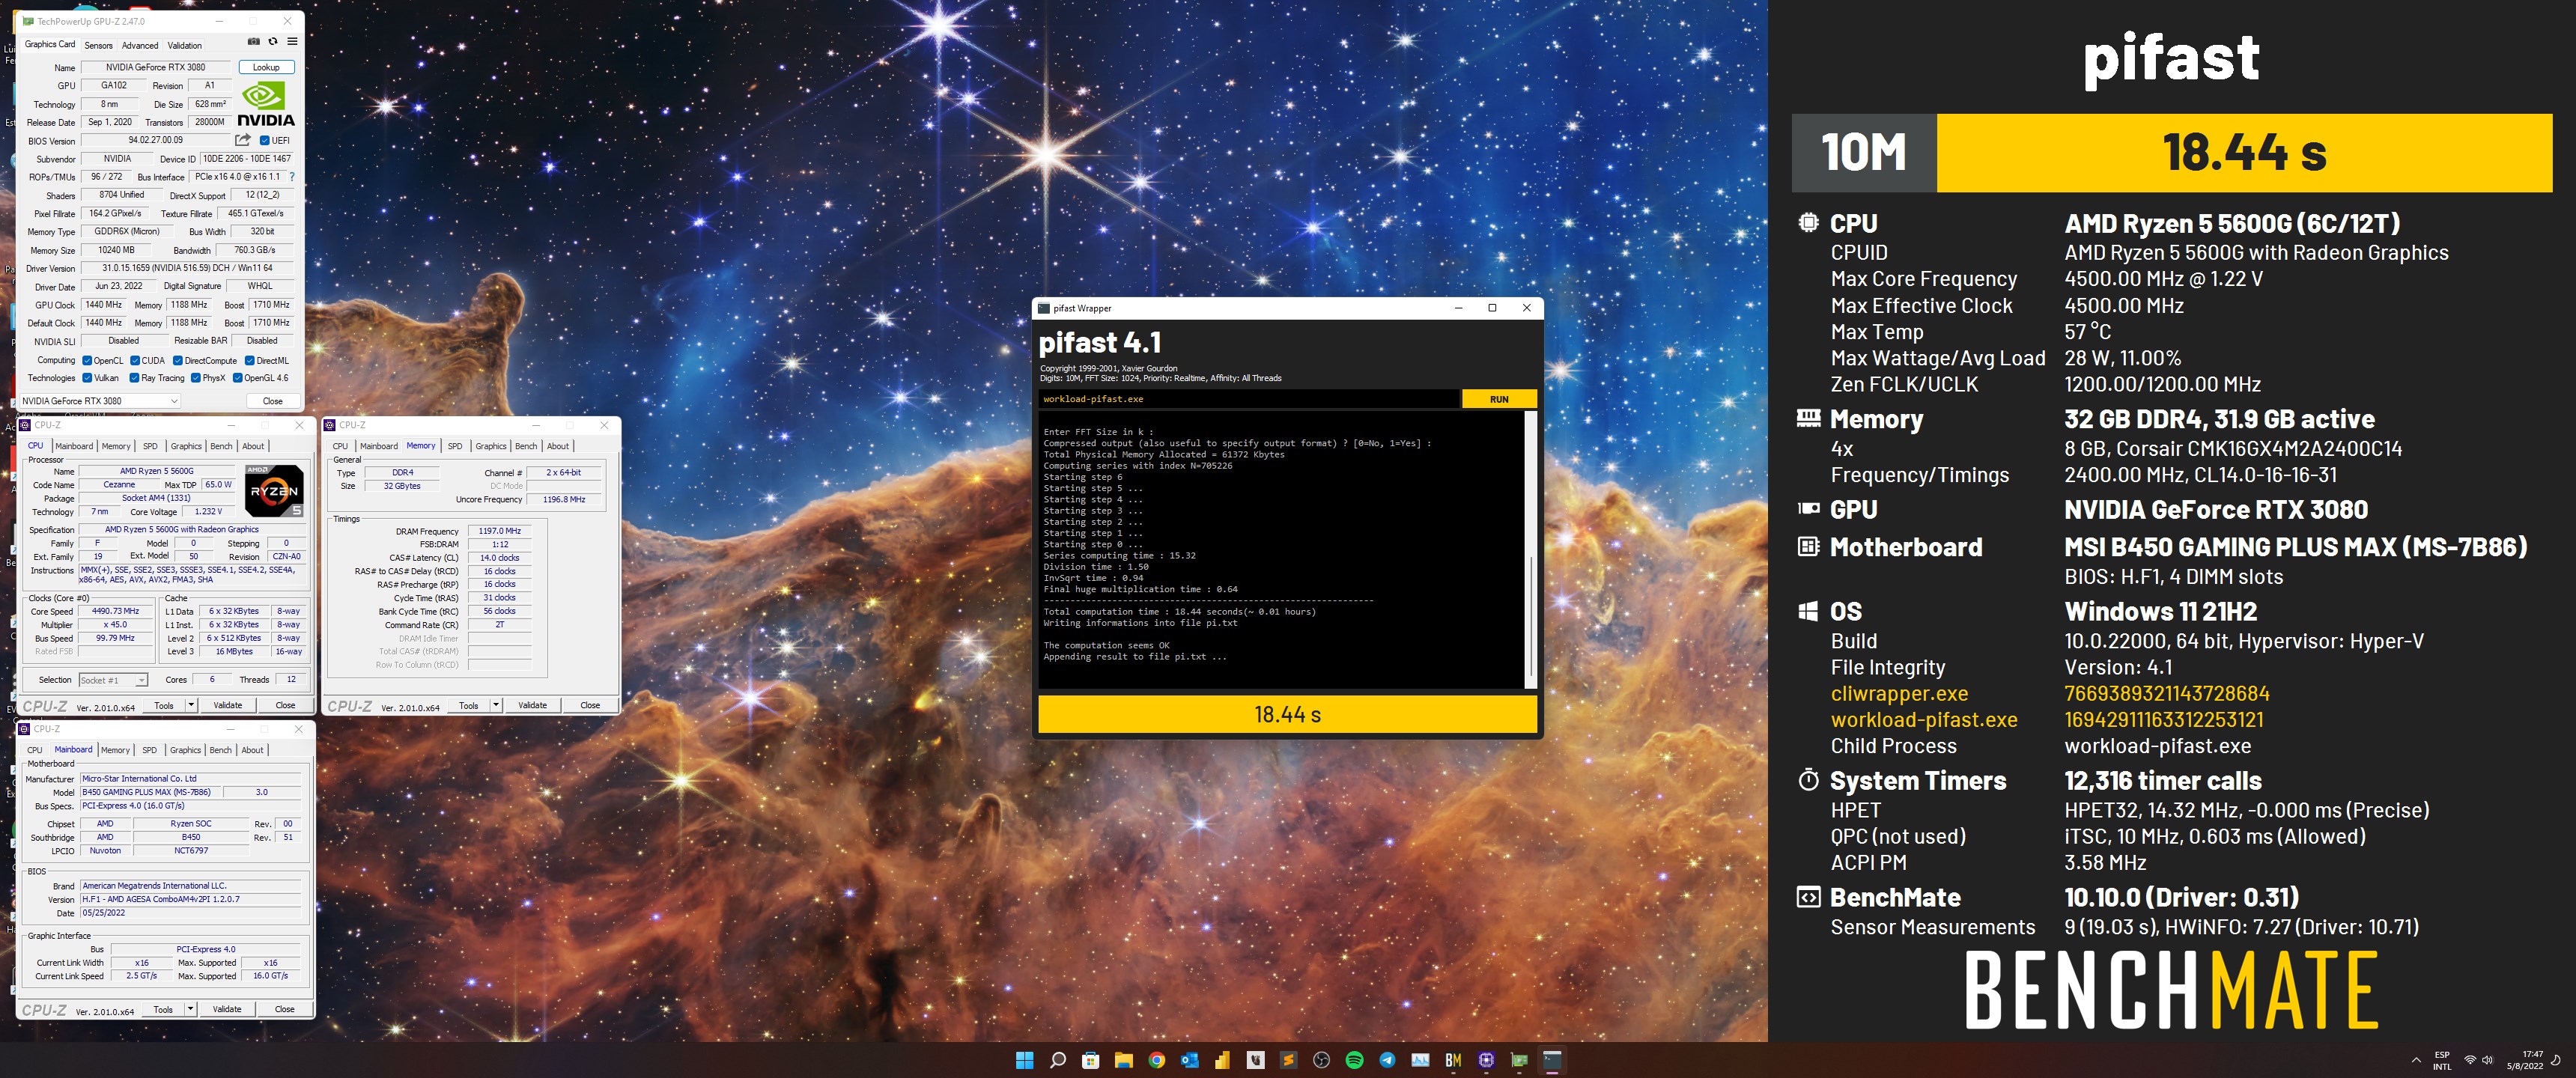The width and height of the screenshot is (2576, 1078).
Task: Click the Bus Interface question mark icon
Action: (292, 177)
